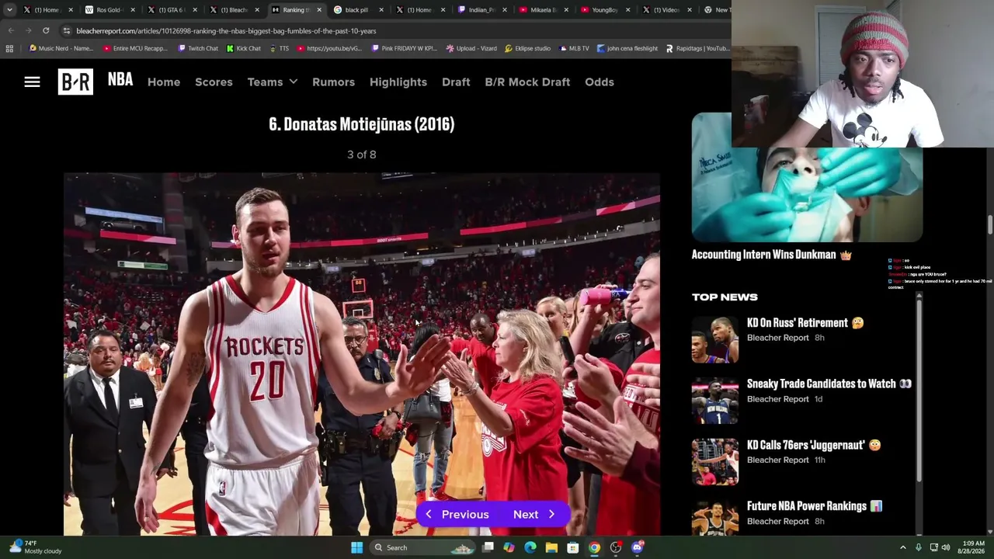Open Discord from taskbar
This screenshot has width=994, height=559.
click(x=638, y=547)
